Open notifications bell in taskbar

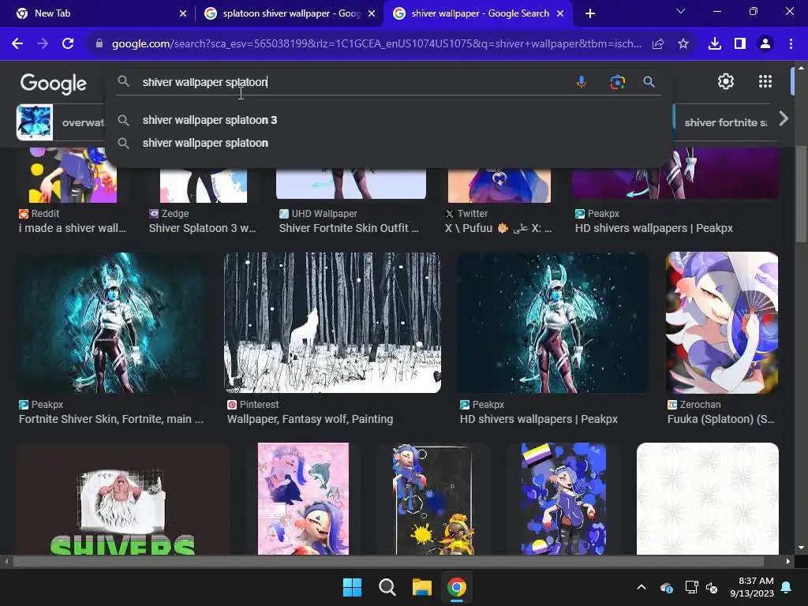coord(787,587)
